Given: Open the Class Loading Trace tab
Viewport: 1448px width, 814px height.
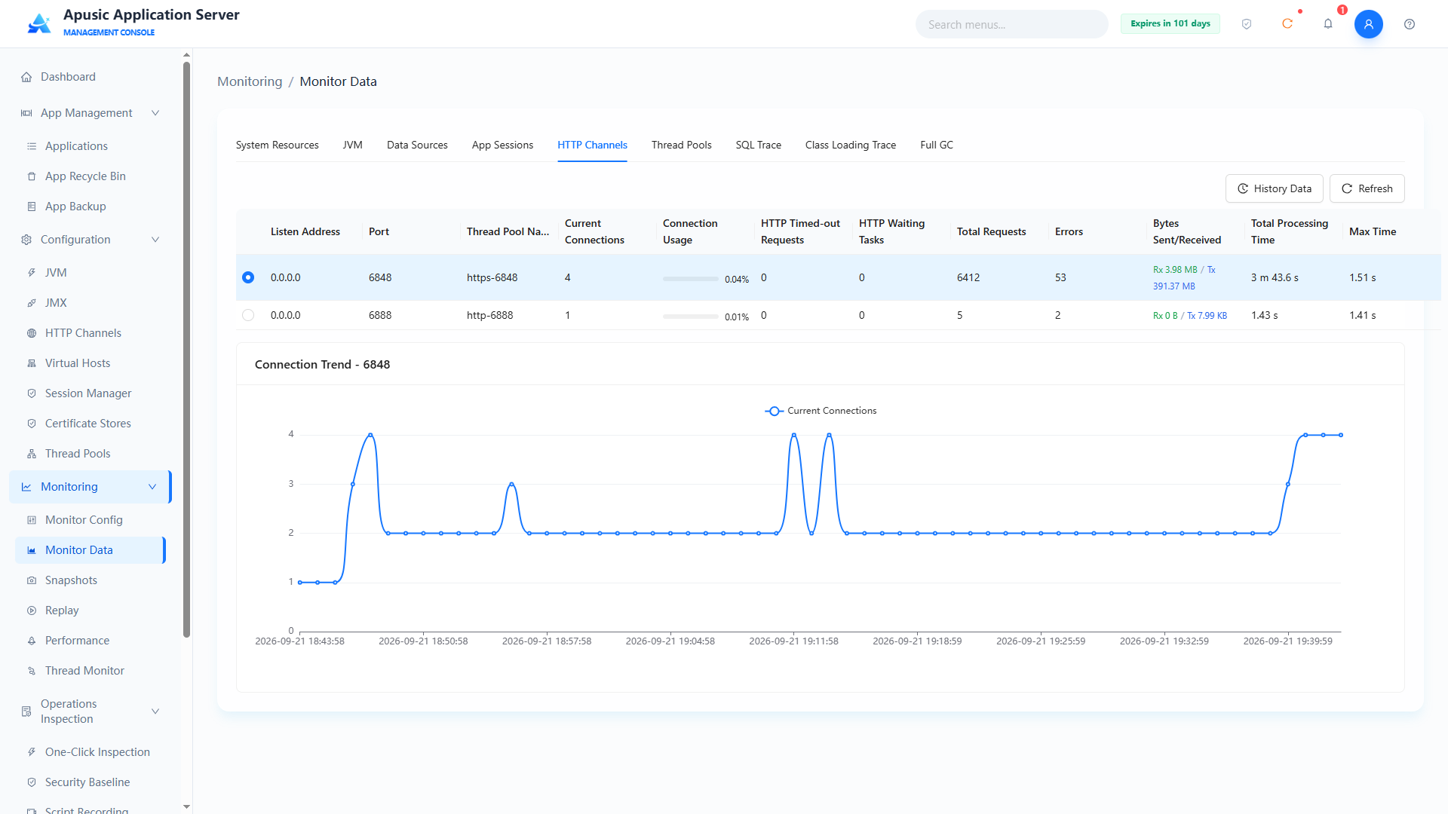Looking at the screenshot, I should click(850, 145).
